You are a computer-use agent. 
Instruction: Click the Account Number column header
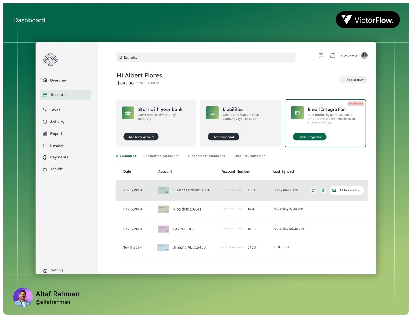(x=236, y=171)
